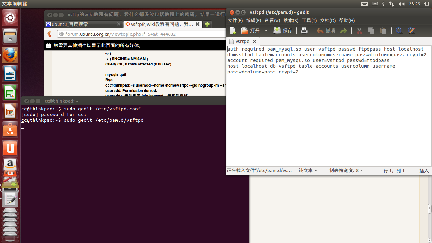Launch LibreOffice Writer from the launcher
Image resolution: width=432 pixels, height=243 pixels.
(x=10, y=74)
